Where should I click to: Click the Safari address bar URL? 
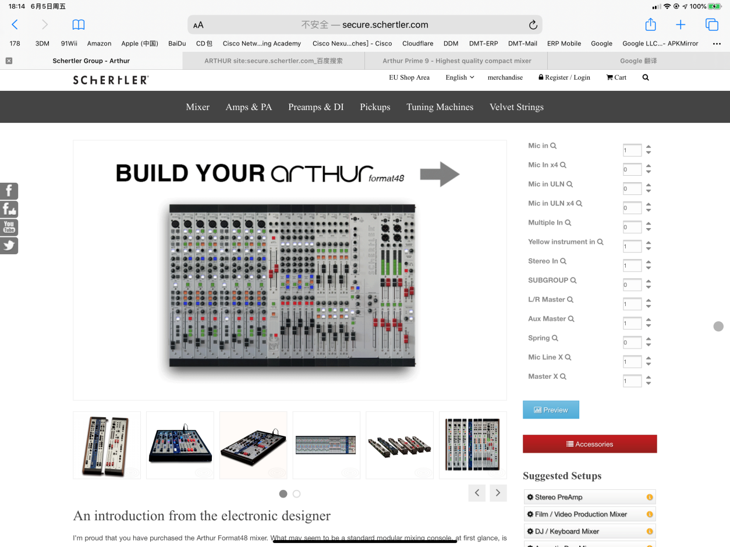tap(365, 25)
